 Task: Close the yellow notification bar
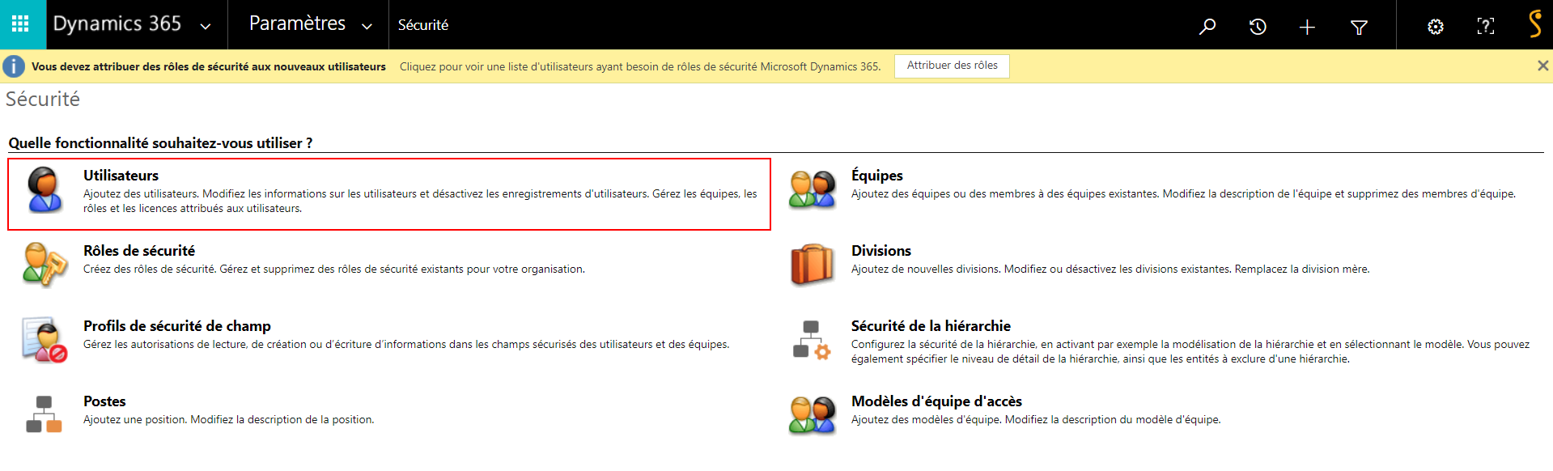point(1542,66)
